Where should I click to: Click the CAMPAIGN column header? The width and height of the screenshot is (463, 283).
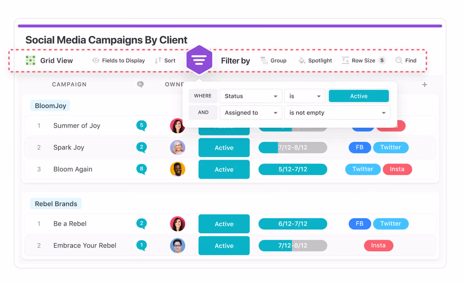point(69,85)
